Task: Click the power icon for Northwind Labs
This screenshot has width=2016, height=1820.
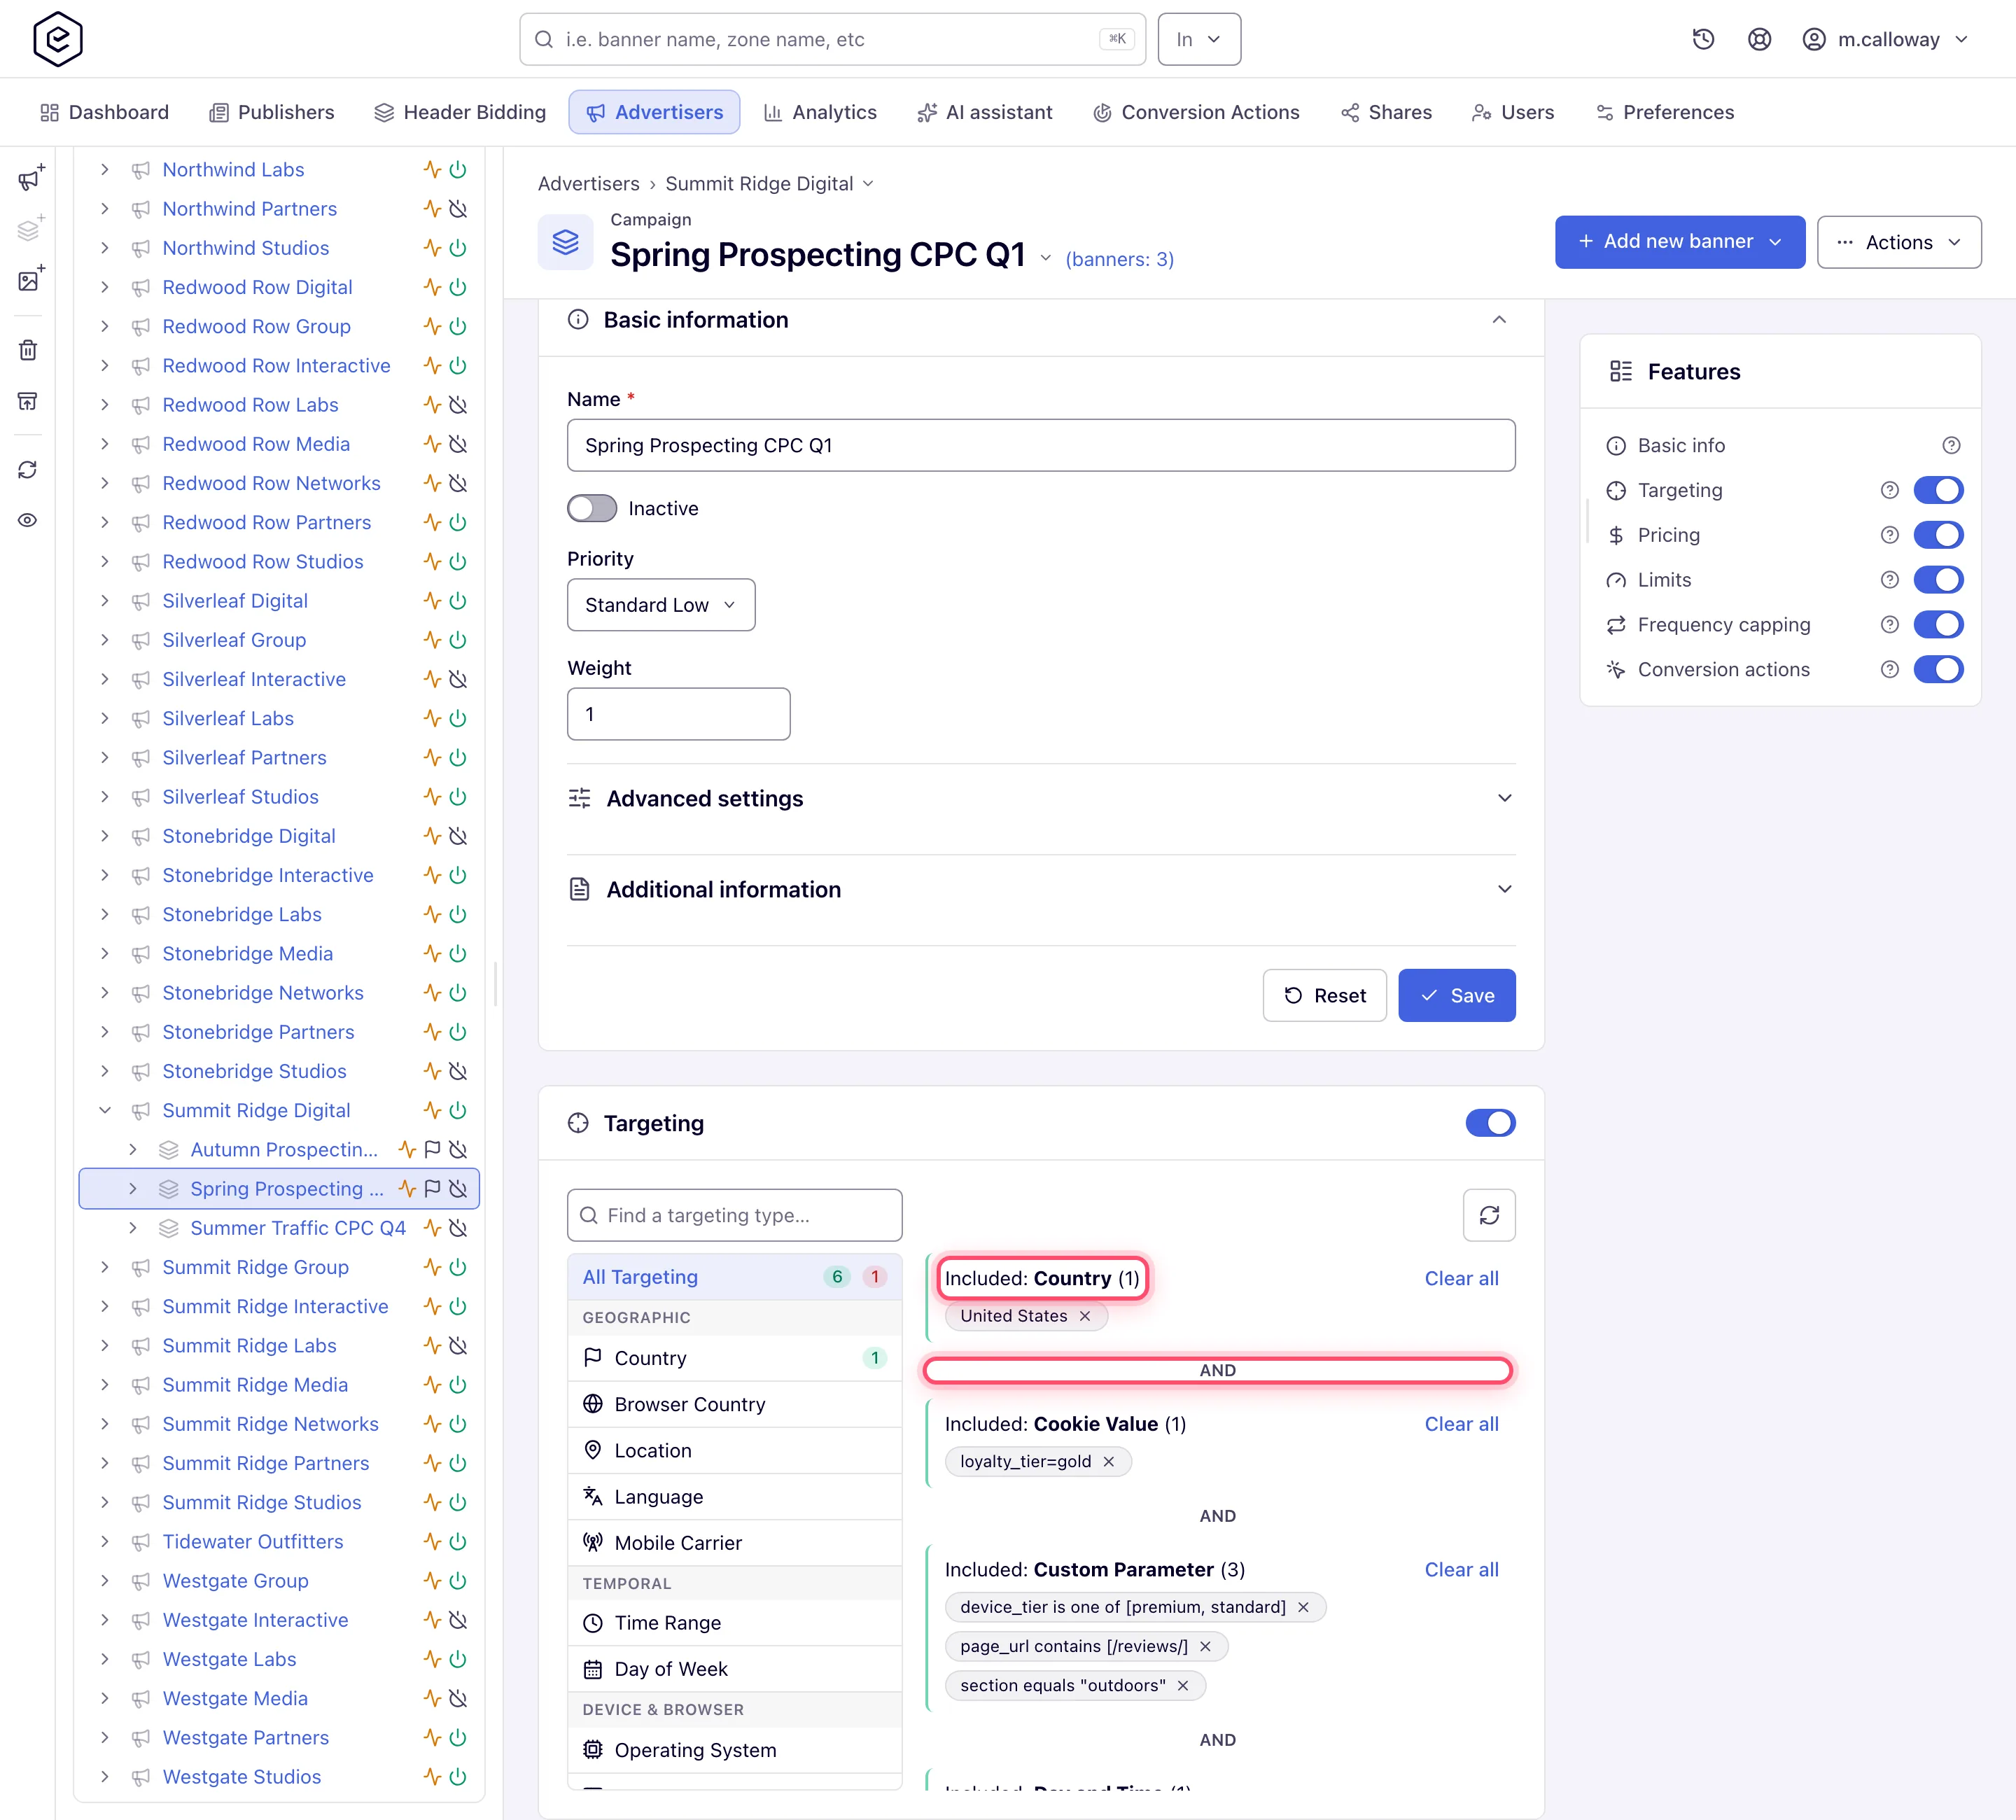Action: click(x=458, y=170)
